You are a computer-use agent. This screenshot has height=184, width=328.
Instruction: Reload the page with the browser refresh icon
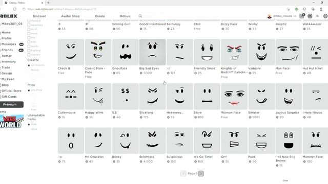click(15, 9)
